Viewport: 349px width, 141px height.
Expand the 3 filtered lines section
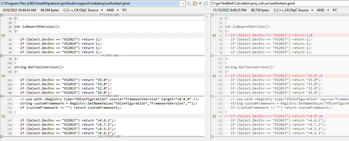pyautogui.click(x=2, y=55)
